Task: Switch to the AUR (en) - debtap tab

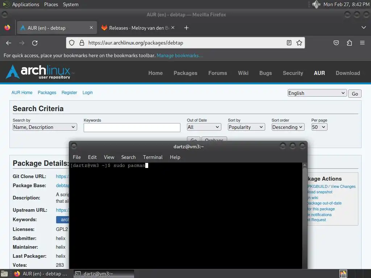Action: point(57,28)
